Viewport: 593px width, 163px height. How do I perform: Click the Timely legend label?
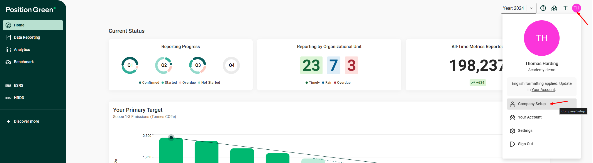(x=314, y=83)
